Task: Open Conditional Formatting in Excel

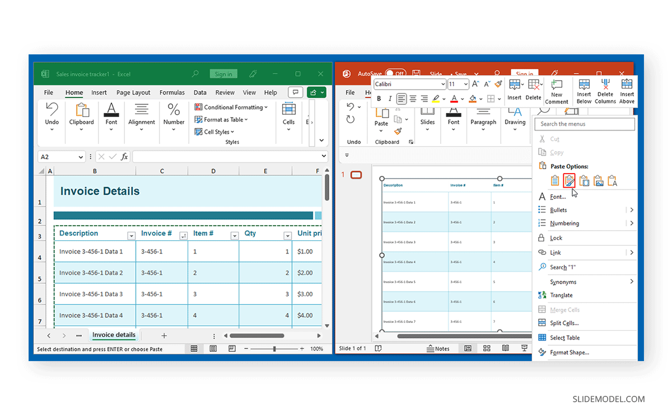Action: pyautogui.click(x=231, y=107)
